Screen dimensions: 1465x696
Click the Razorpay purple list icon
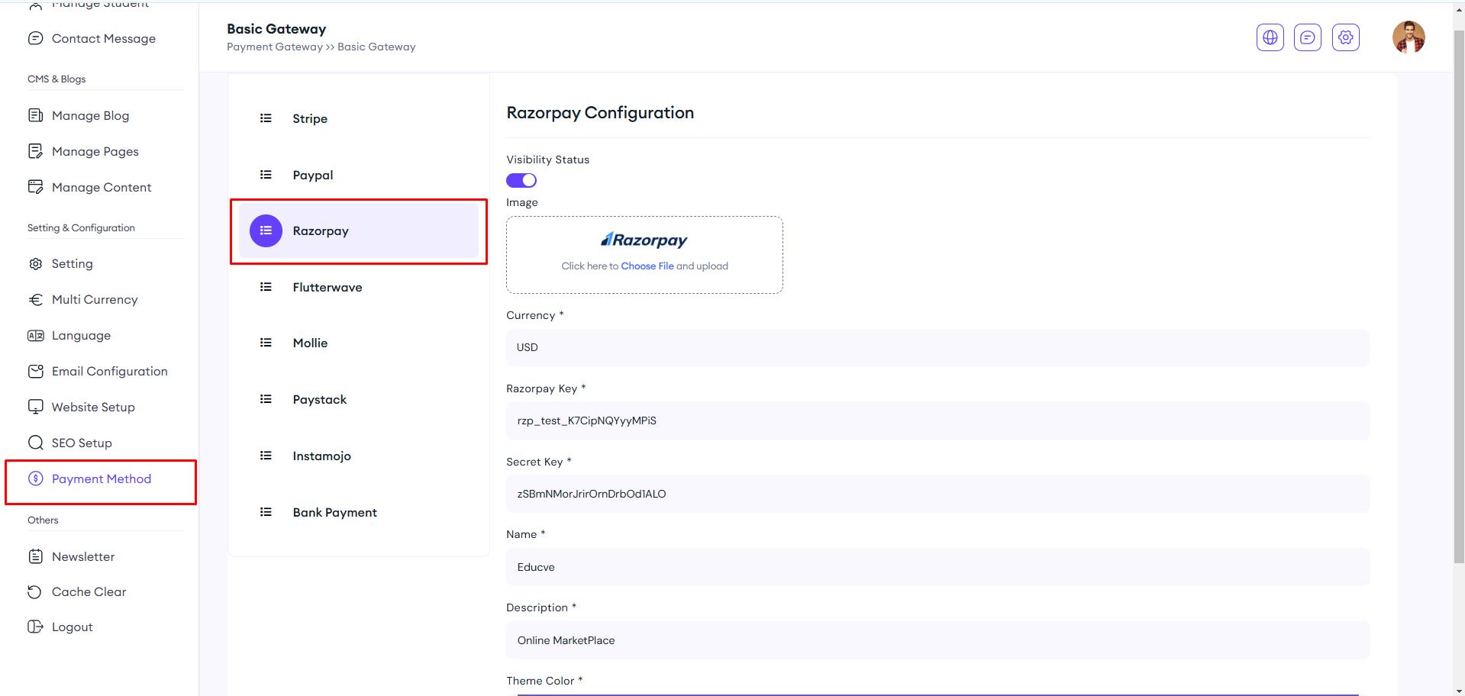click(x=266, y=230)
